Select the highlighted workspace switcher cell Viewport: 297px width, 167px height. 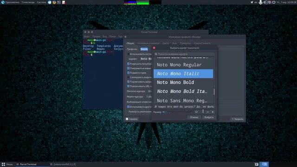click(265, 164)
